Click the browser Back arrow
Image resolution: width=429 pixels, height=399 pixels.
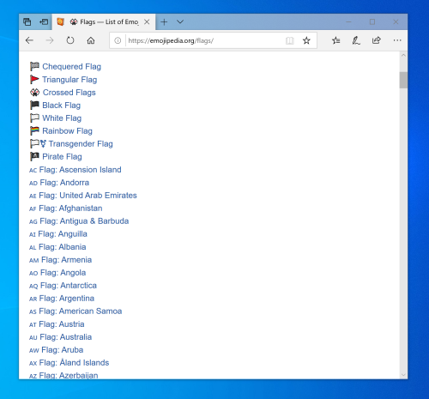click(x=29, y=40)
